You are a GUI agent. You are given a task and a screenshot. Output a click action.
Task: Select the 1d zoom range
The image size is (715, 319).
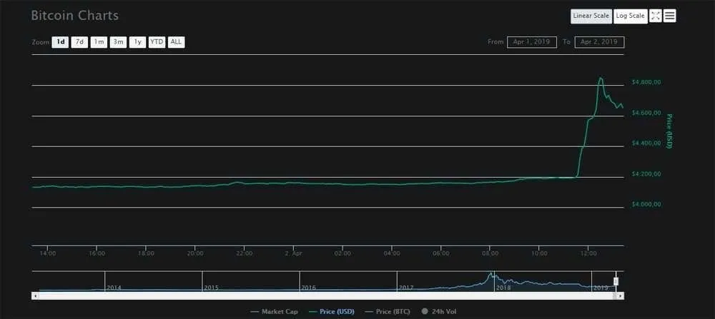(x=60, y=42)
